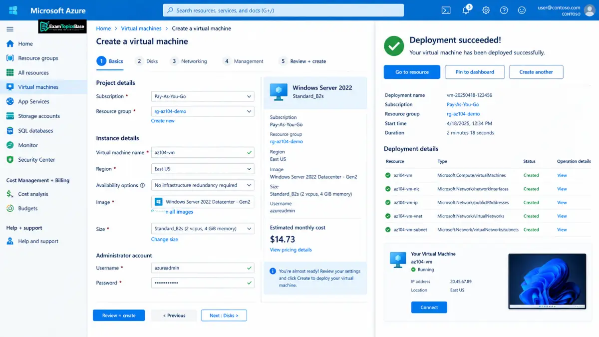Click the Username input field
This screenshot has height=337, width=599.
[203, 268]
